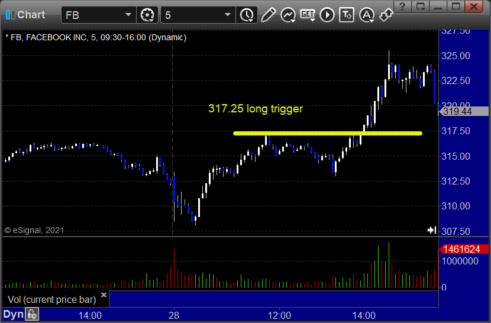The image size is (491, 323).
Task: Click the 28 date axis label
Action: coord(174,315)
